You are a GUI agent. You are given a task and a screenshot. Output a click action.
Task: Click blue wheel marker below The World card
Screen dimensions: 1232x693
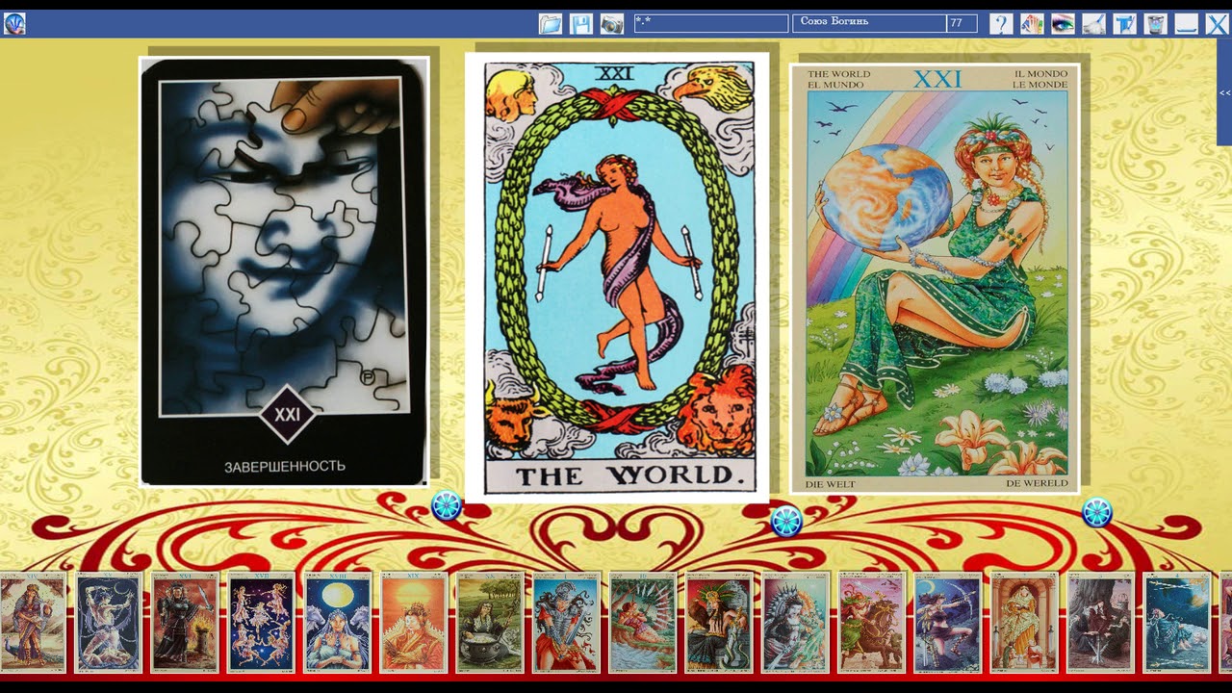coord(785,521)
